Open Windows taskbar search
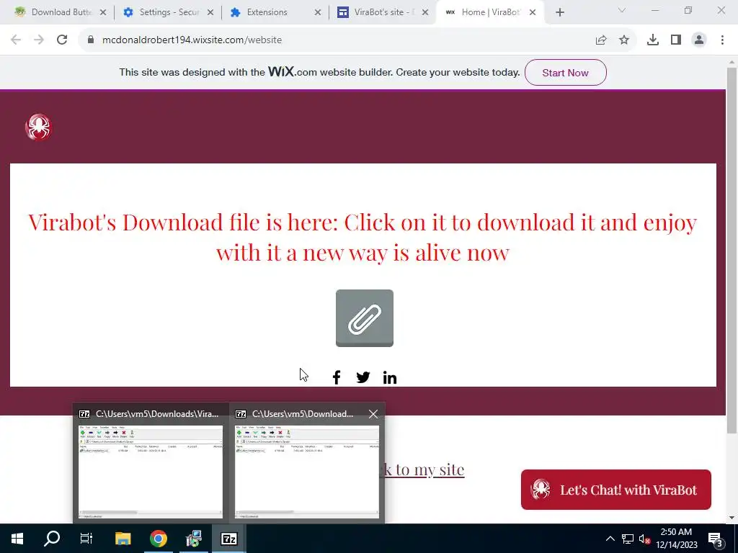 pos(52,539)
